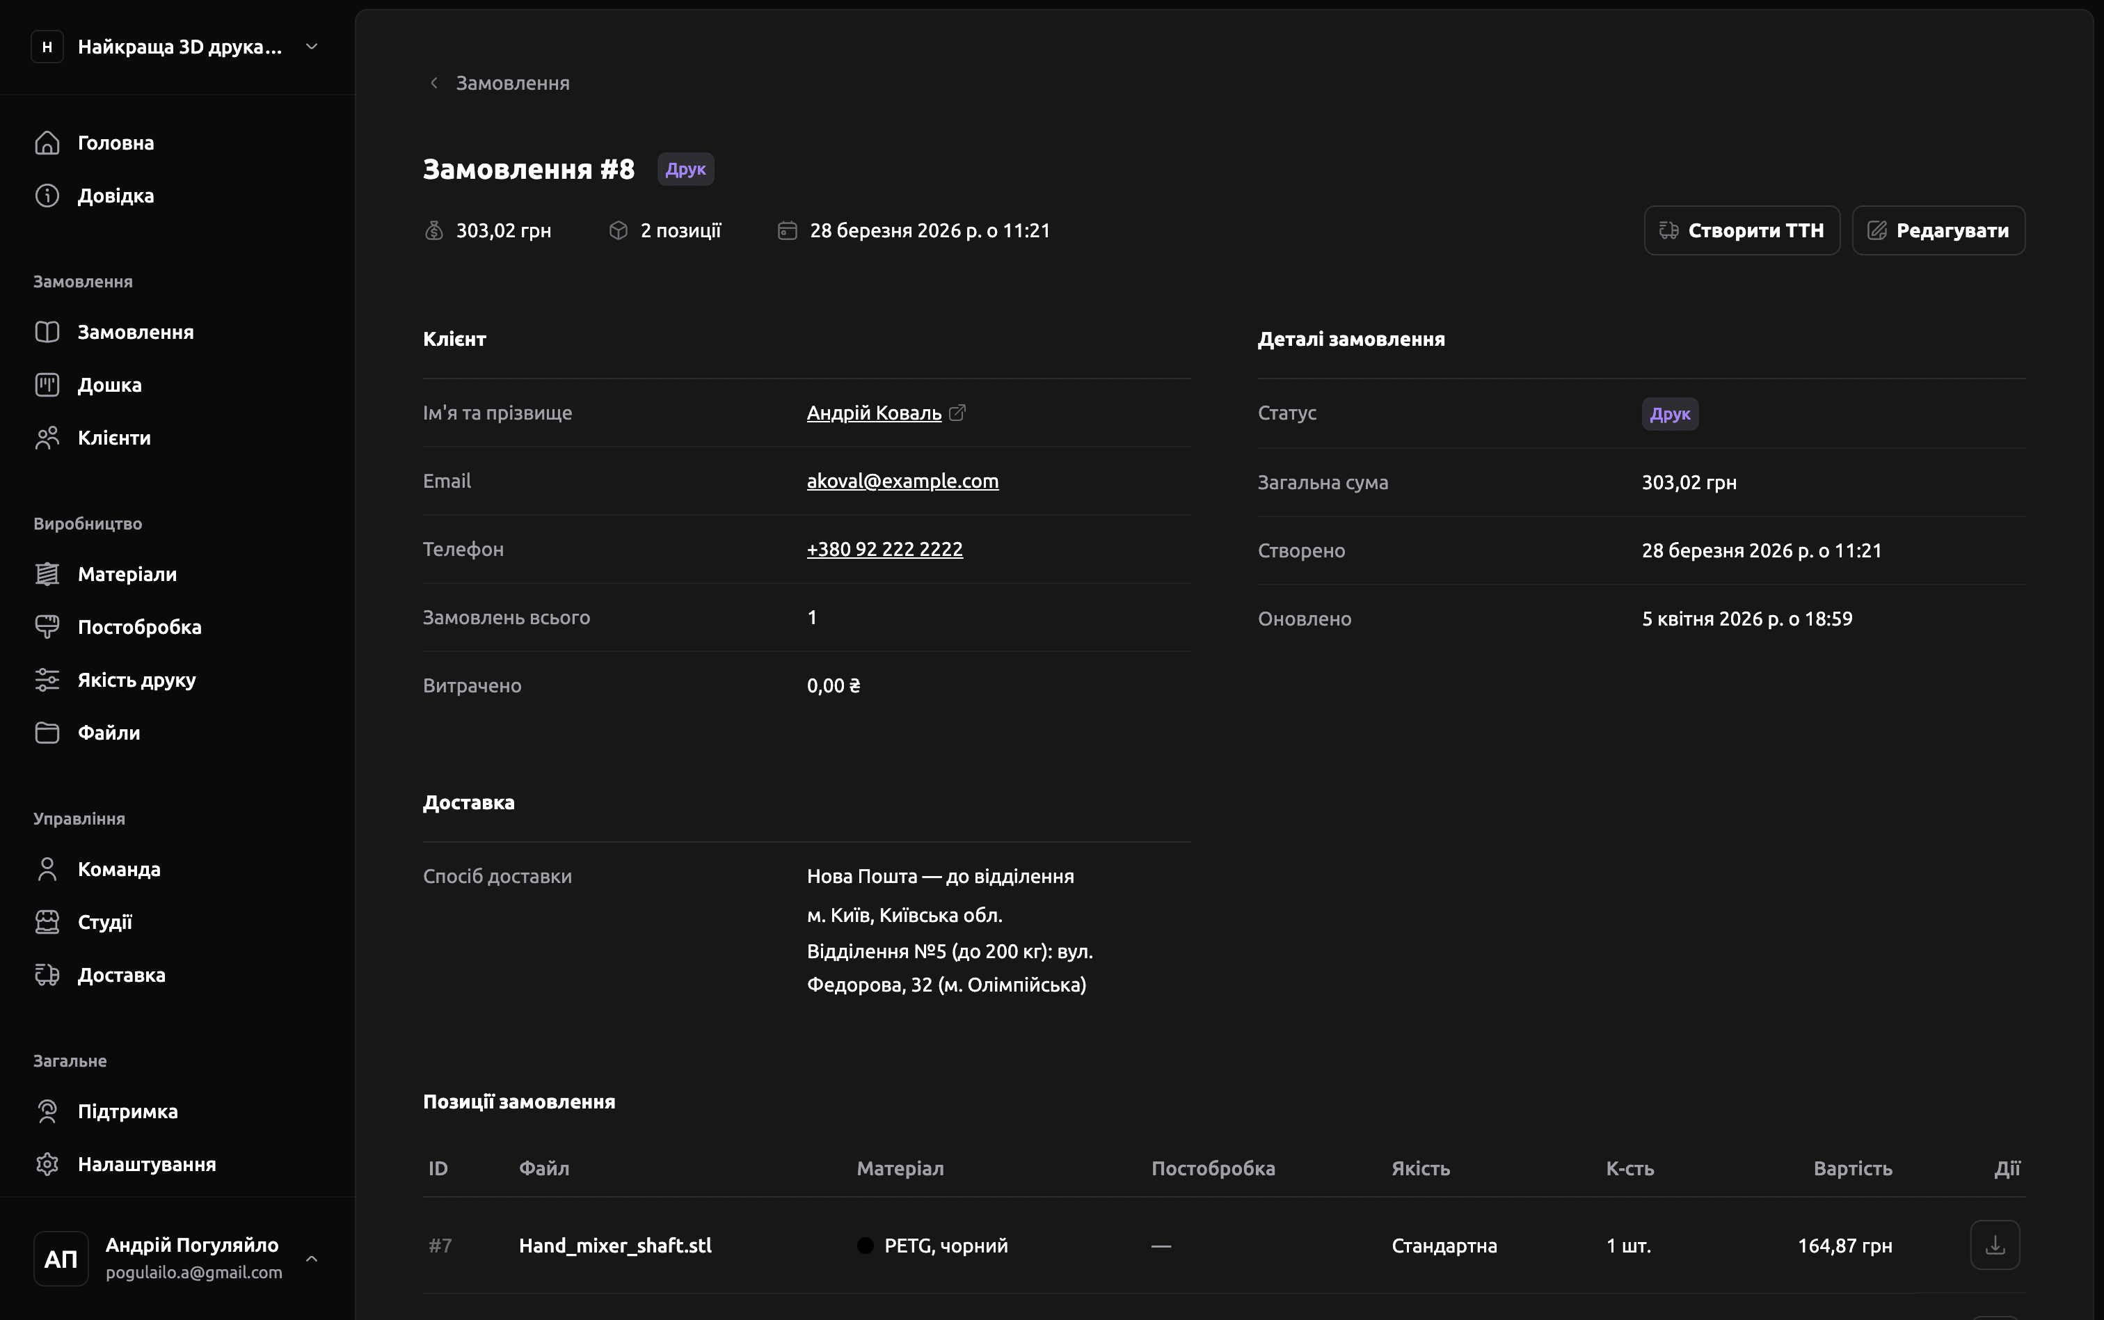Click the Налаштування gear icon
The height and width of the screenshot is (1320, 2104).
(x=47, y=1165)
